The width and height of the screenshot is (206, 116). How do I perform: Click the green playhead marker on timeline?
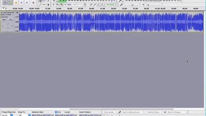[4, 8]
